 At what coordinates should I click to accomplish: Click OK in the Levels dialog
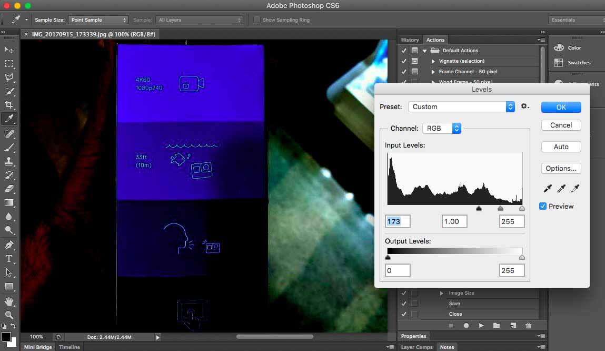[561, 108]
